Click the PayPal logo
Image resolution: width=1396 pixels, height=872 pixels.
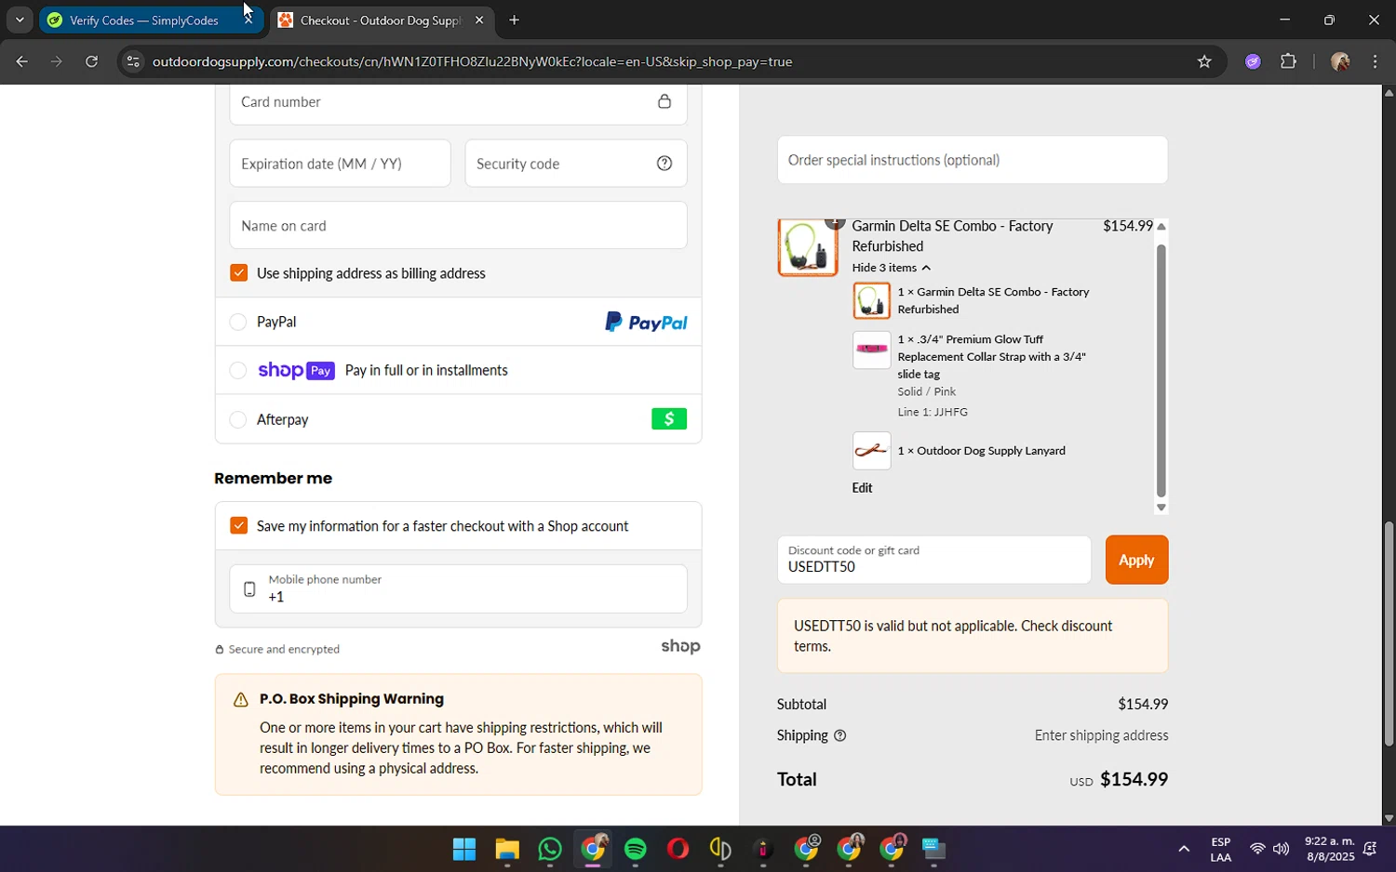[x=646, y=322]
